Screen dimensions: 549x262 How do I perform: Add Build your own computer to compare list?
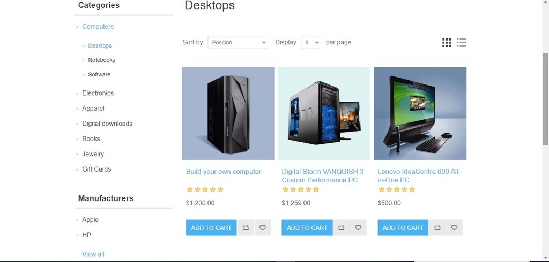click(246, 227)
